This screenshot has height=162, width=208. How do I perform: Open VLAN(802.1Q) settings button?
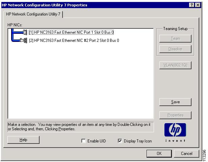pos(175,65)
